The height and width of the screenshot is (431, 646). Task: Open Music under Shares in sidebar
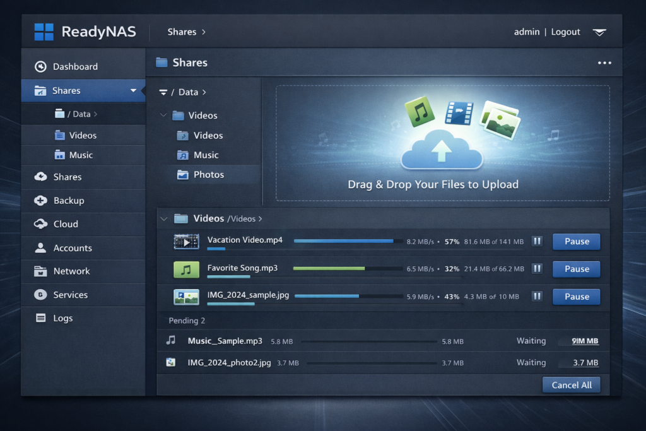[81, 155]
